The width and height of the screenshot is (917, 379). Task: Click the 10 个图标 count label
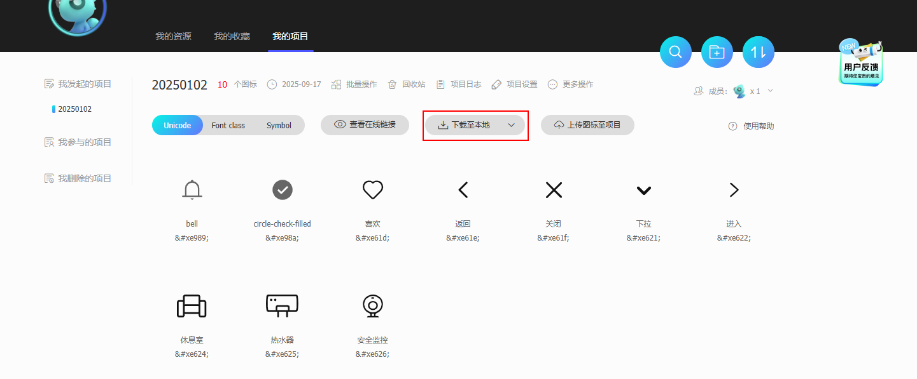pos(237,84)
